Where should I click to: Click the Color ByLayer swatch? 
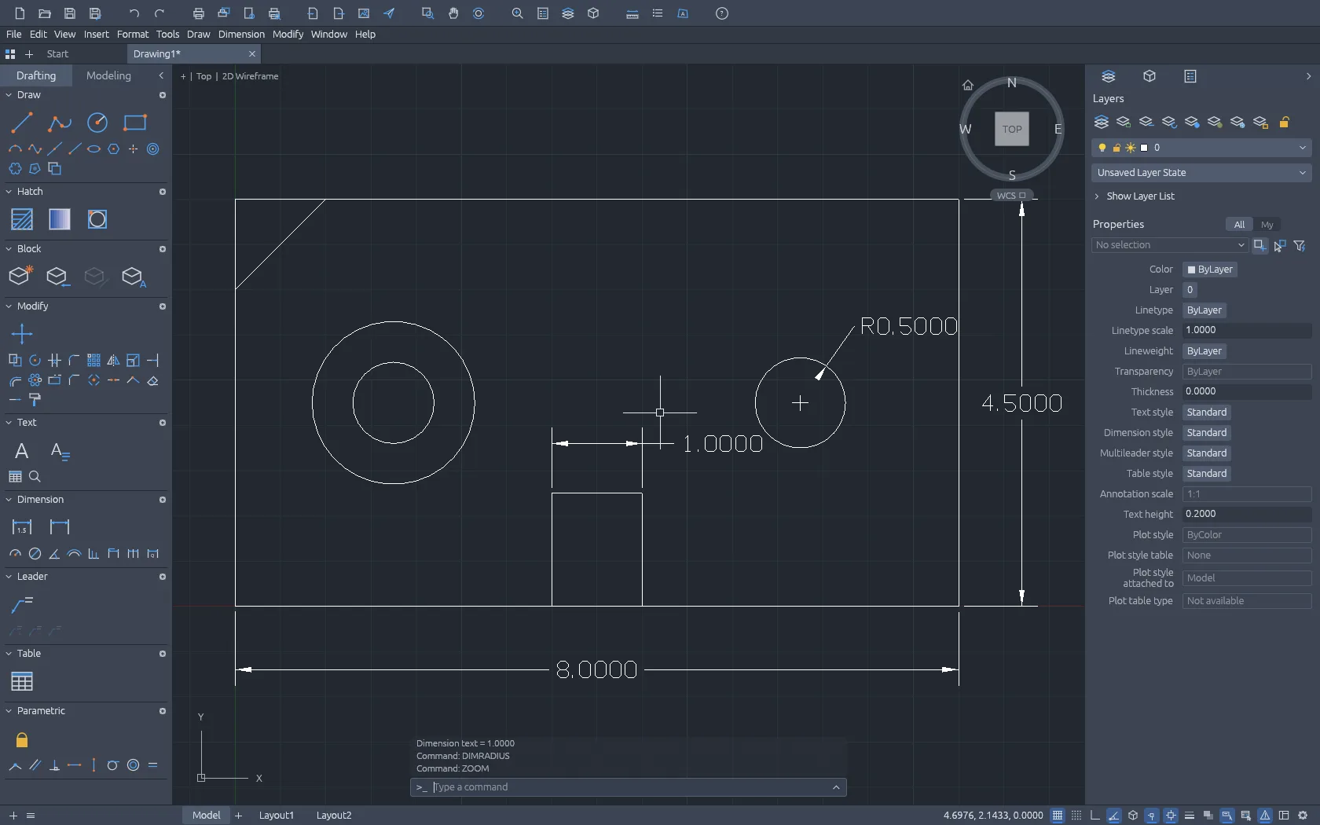tap(1210, 269)
